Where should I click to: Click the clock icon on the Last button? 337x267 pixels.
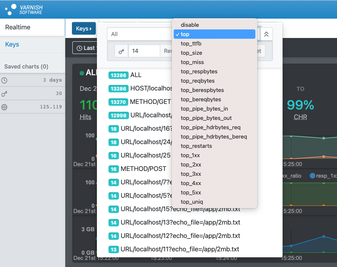click(x=79, y=48)
